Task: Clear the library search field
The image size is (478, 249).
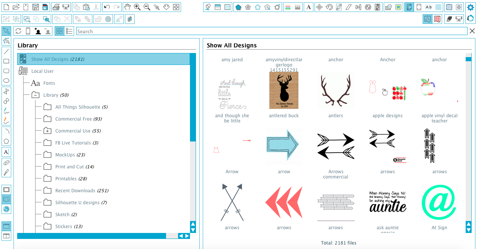Action: point(472,31)
